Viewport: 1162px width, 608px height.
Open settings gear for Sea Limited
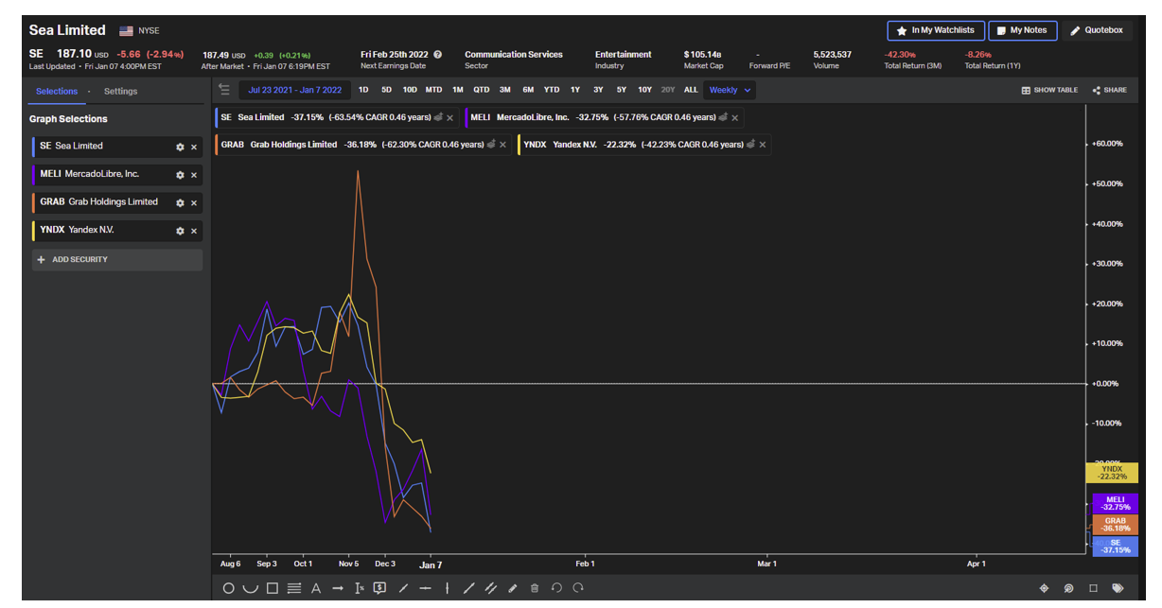point(180,147)
